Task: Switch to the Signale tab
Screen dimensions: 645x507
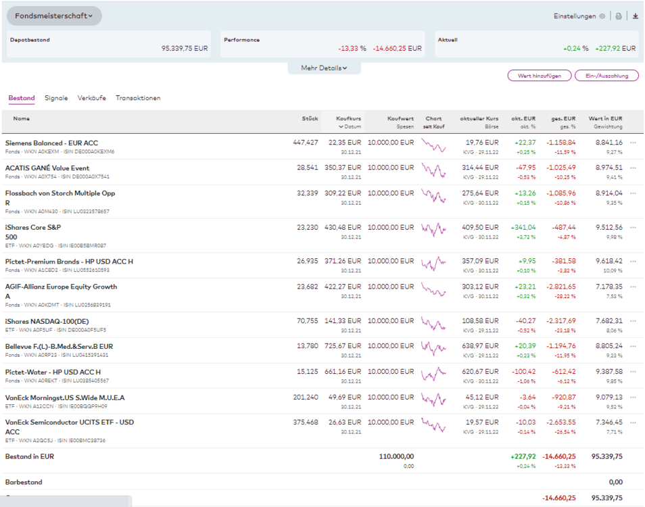Action: pyautogui.click(x=56, y=98)
